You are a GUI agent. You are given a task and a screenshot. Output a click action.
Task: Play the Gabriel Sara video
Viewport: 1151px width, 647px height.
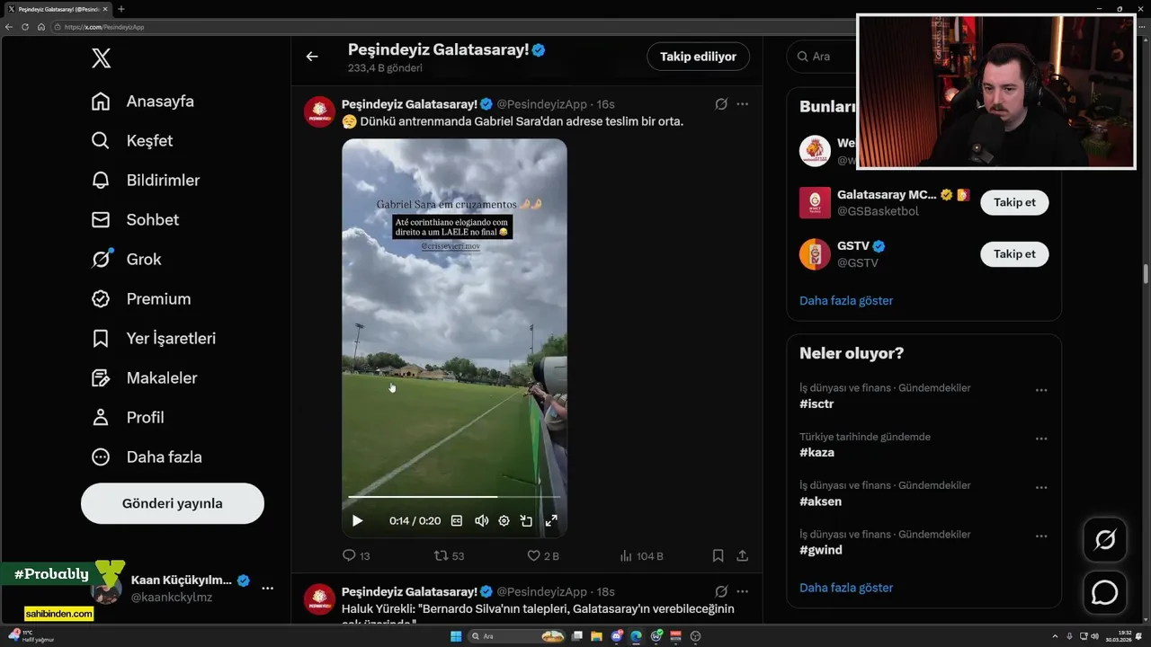pyautogui.click(x=357, y=520)
